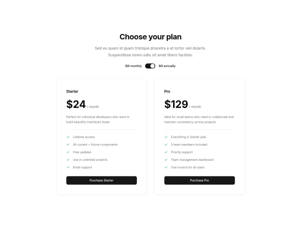Image resolution: width=301 pixels, height=227 pixels.
Task: Click the Priority support checkmark icon
Action: [166, 152]
